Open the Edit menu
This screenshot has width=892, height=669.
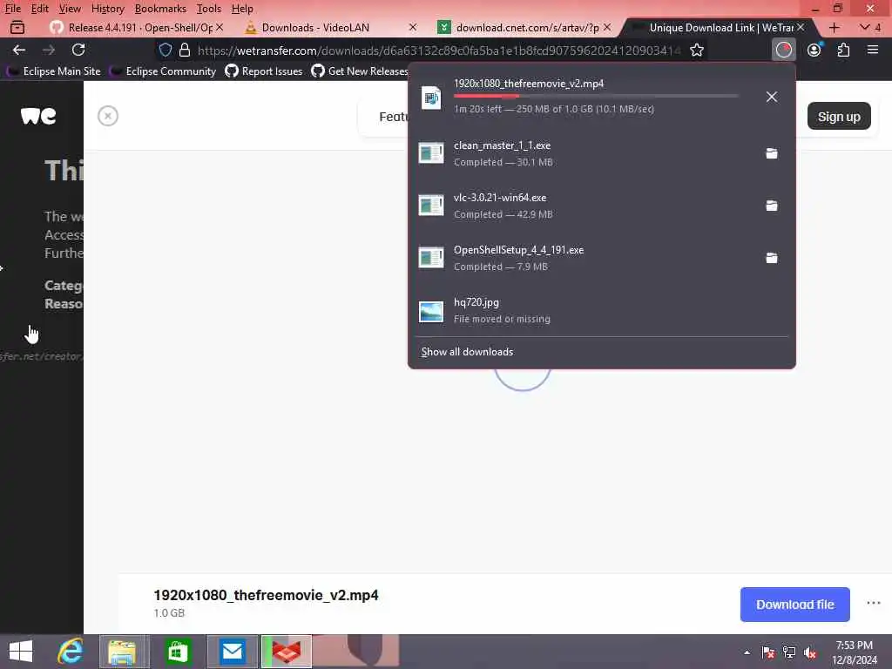pos(39,9)
